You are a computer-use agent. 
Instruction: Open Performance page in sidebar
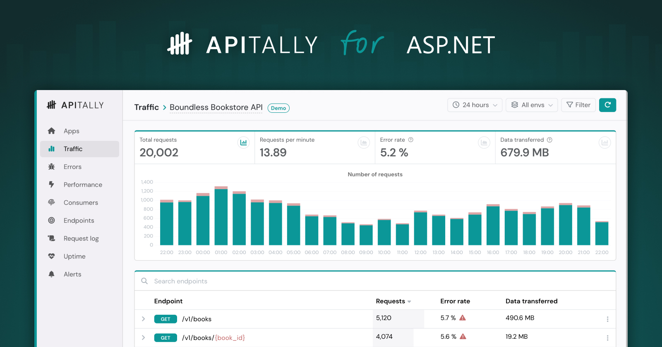[83, 185]
